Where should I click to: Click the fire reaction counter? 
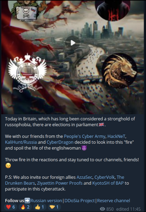pyautogui.click(x=25, y=207)
